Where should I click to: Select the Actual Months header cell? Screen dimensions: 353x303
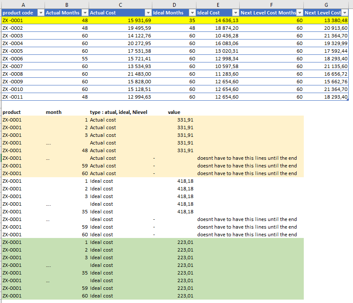coord(67,13)
